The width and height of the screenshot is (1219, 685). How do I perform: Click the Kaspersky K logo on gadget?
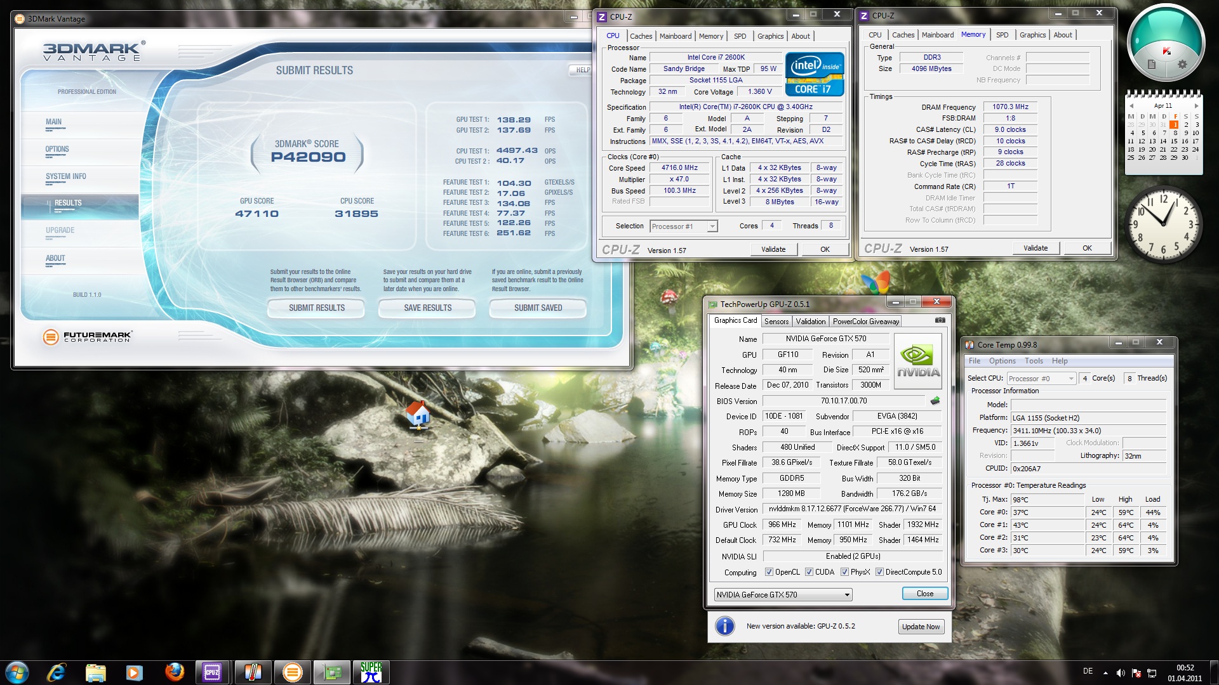click(x=1166, y=51)
